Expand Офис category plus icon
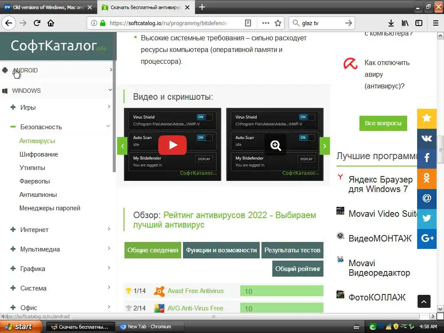This screenshot has height=333, width=444. (13, 307)
